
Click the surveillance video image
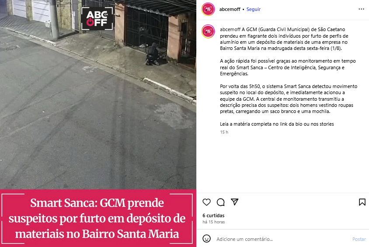(x=98, y=95)
